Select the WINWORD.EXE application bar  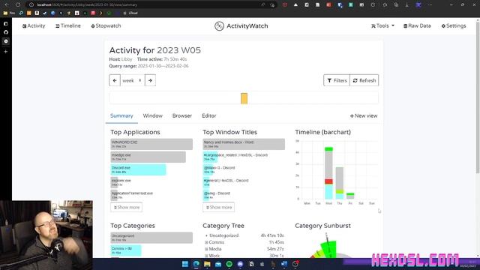point(151,144)
